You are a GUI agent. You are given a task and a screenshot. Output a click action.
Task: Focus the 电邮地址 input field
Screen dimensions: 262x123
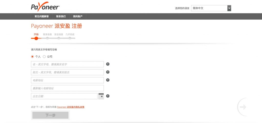tap(67, 80)
